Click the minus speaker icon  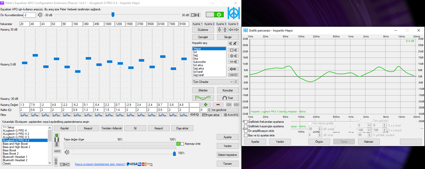pos(233,62)
